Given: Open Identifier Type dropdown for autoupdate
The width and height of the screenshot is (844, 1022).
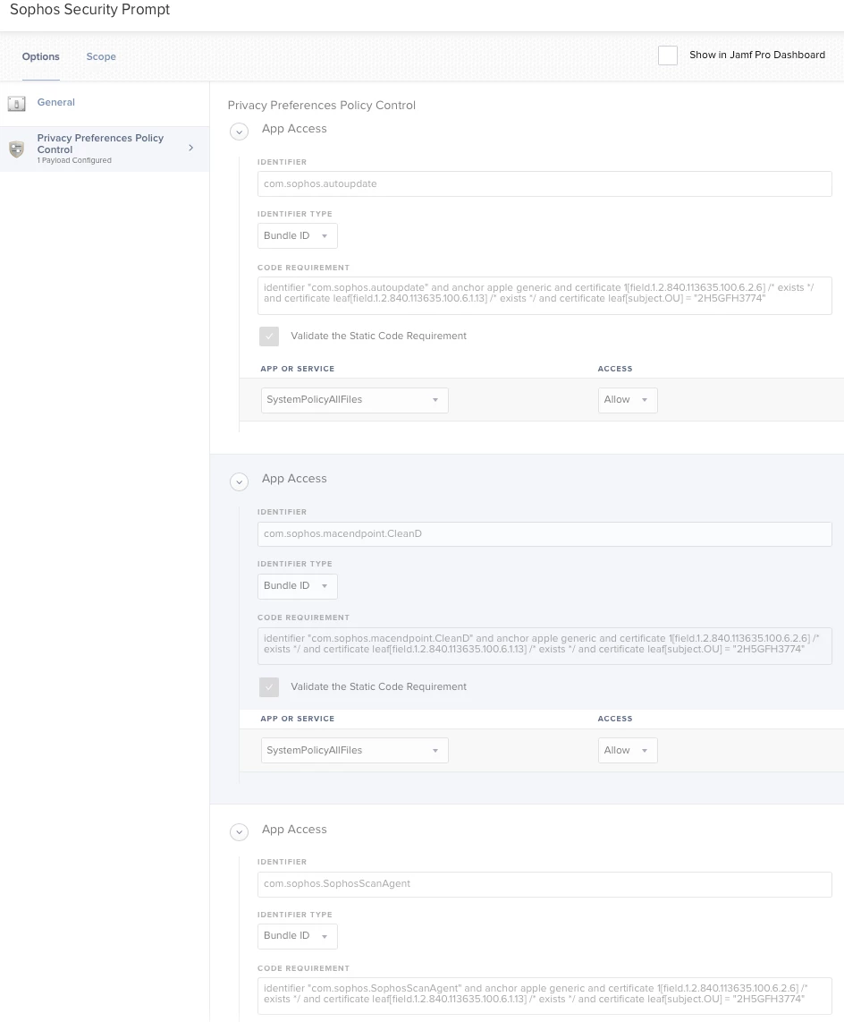Looking at the screenshot, I should 297,236.
